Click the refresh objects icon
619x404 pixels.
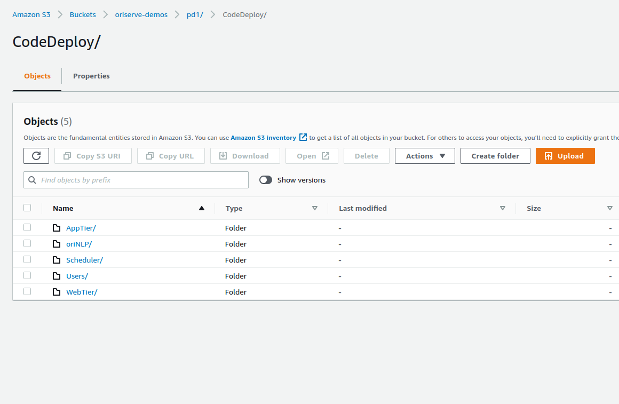[35, 156]
